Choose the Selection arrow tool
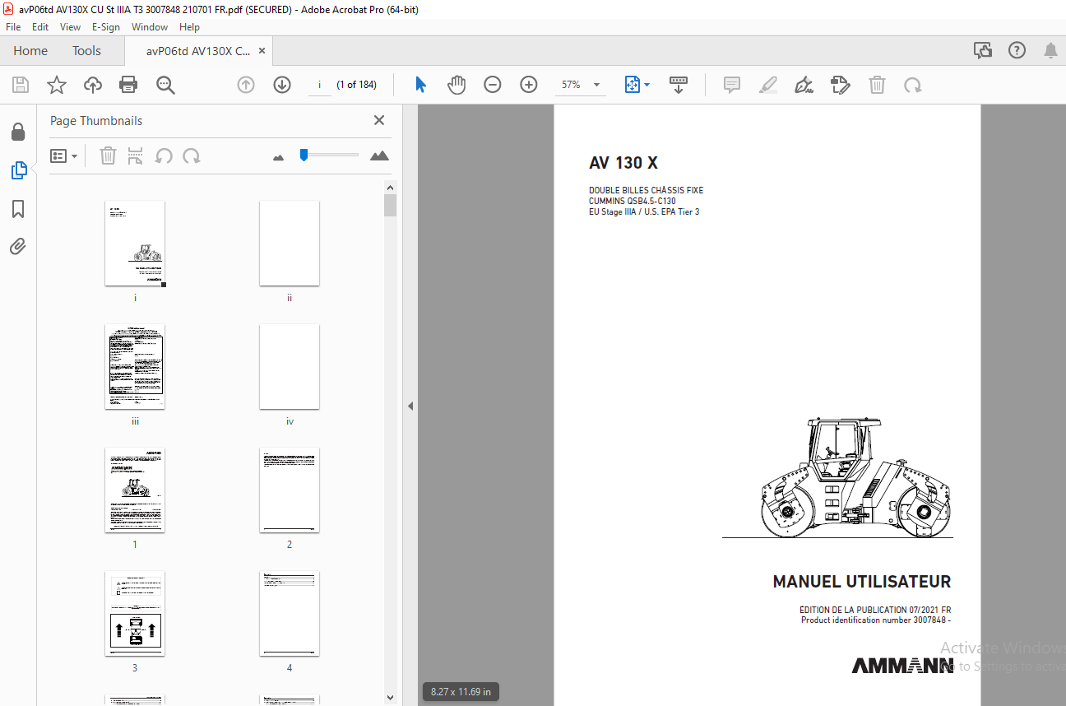The width and height of the screenshot is (1066, 706). click(x=421, y=85)
